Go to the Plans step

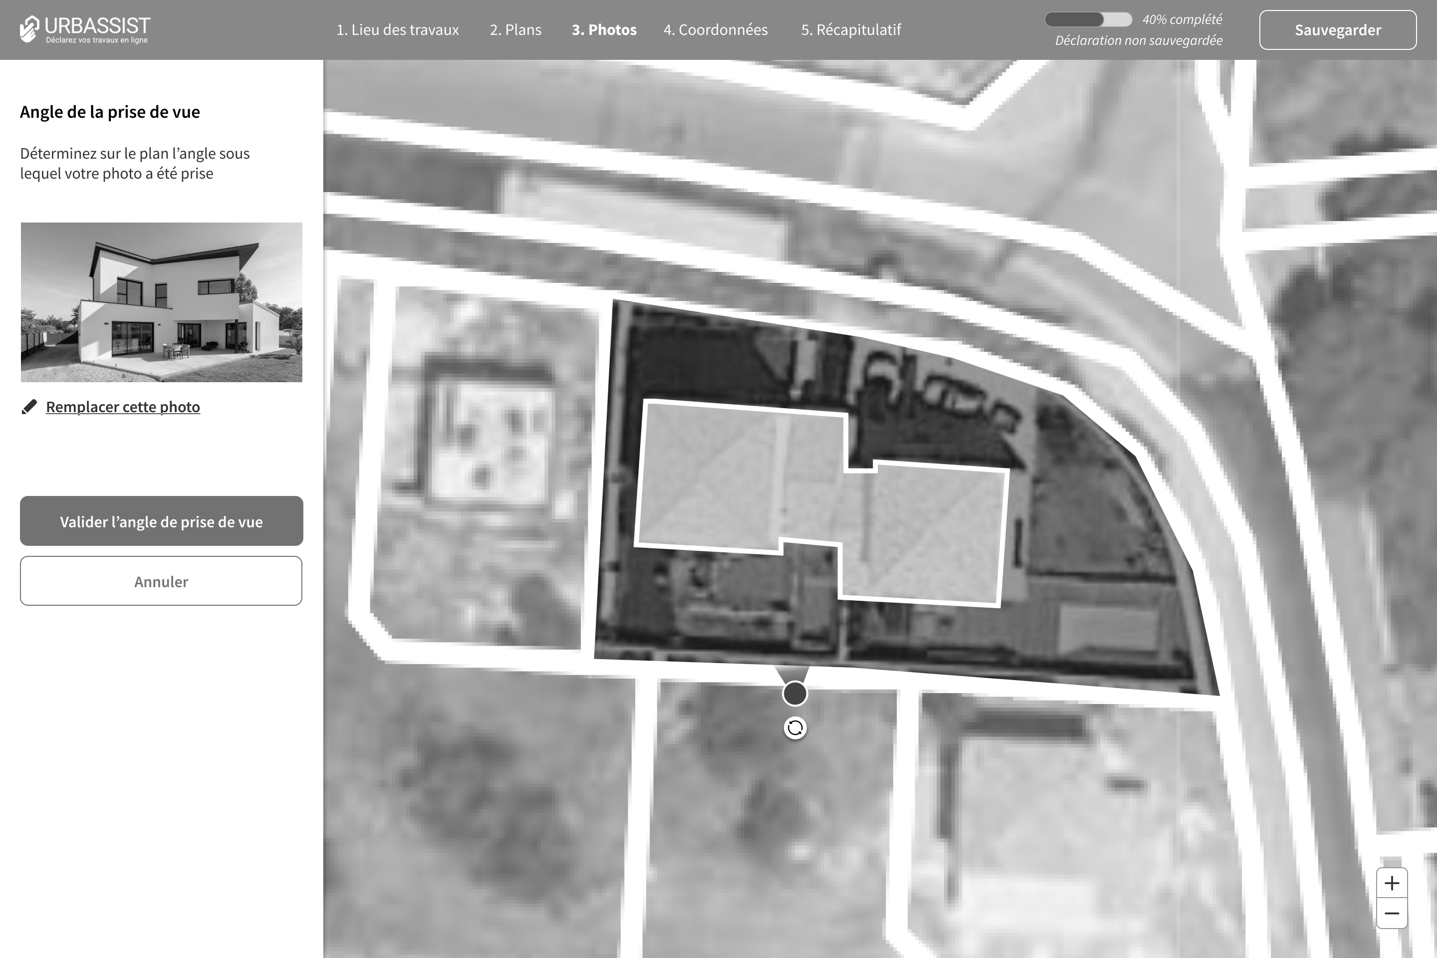tap(515, 30)
